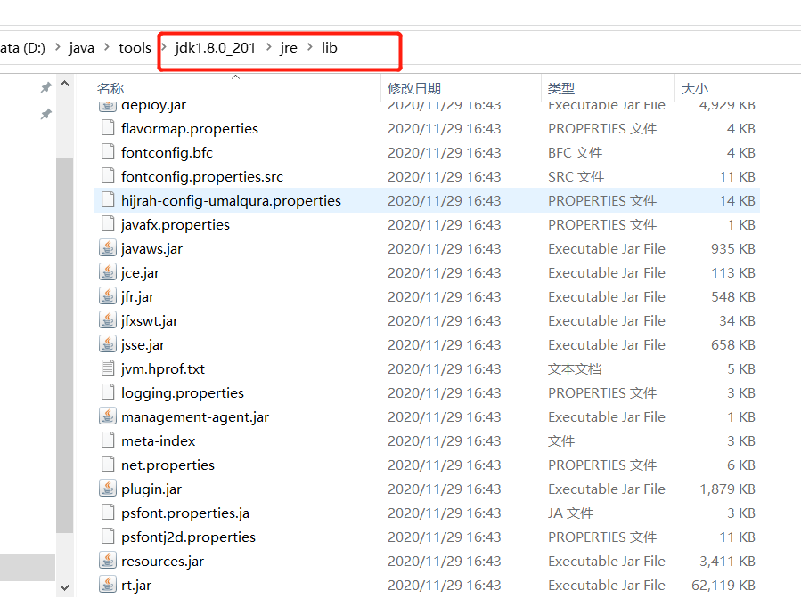This screenshot has width=801, height=606.
Task: Select the resources.jar file name
Action: point(162,562)
